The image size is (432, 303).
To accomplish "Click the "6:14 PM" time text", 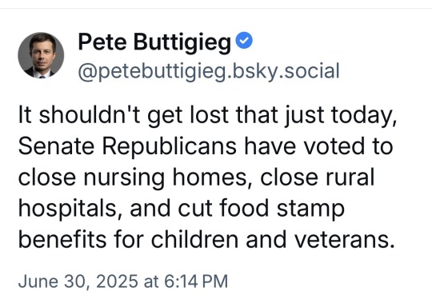I will click(196, 281).
